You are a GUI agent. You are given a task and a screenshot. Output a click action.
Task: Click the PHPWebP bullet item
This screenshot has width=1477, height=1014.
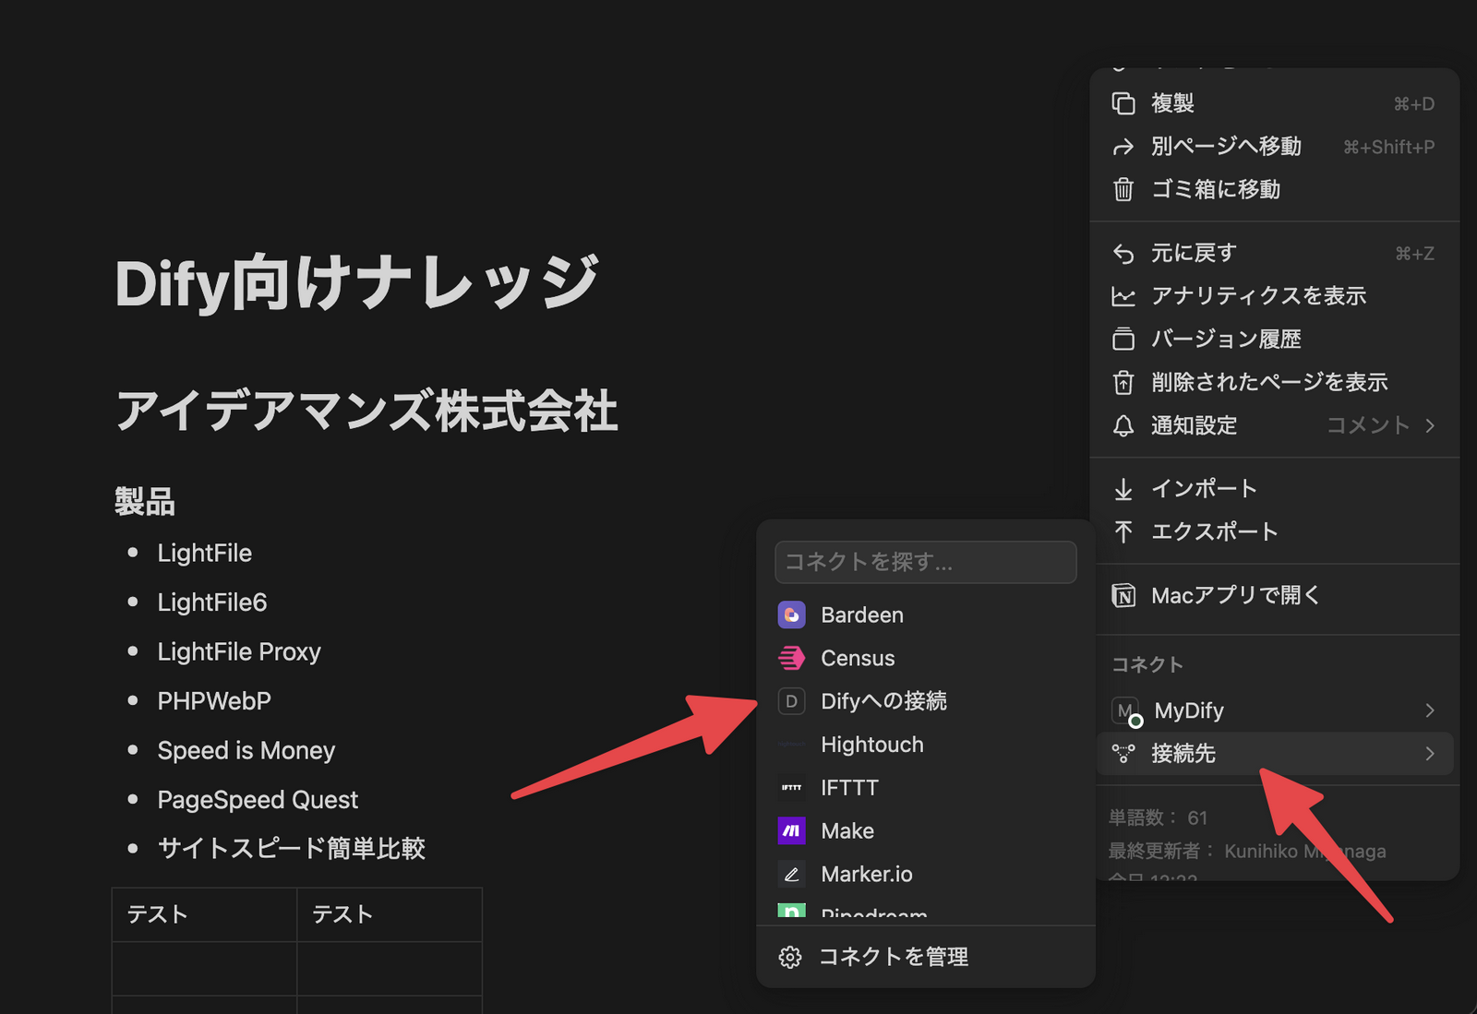point(214,701)
